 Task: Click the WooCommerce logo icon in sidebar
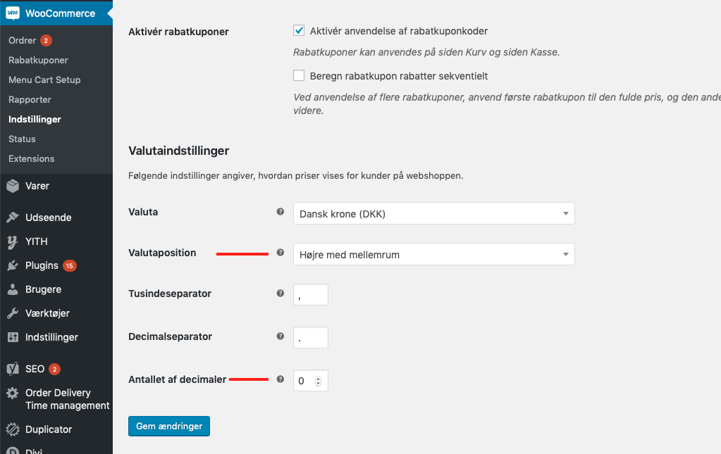(x=13, y=13)
